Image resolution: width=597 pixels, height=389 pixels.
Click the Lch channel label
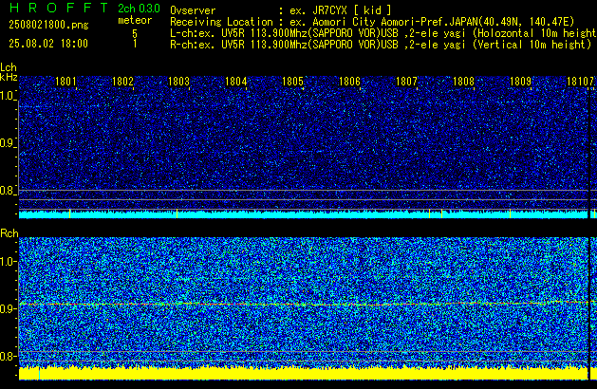pyautogui.click(x=9, y=67)
